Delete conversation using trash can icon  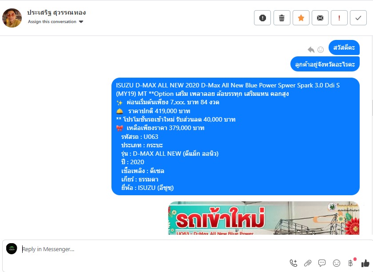click(282, 18)
